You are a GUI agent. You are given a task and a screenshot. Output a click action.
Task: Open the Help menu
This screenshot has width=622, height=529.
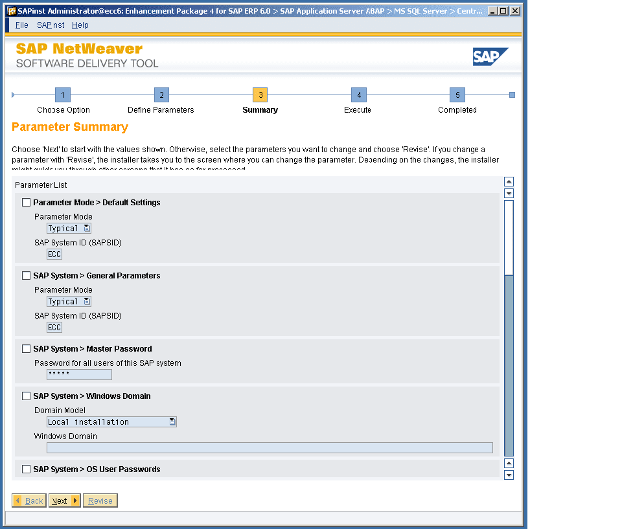pos(80,25)
